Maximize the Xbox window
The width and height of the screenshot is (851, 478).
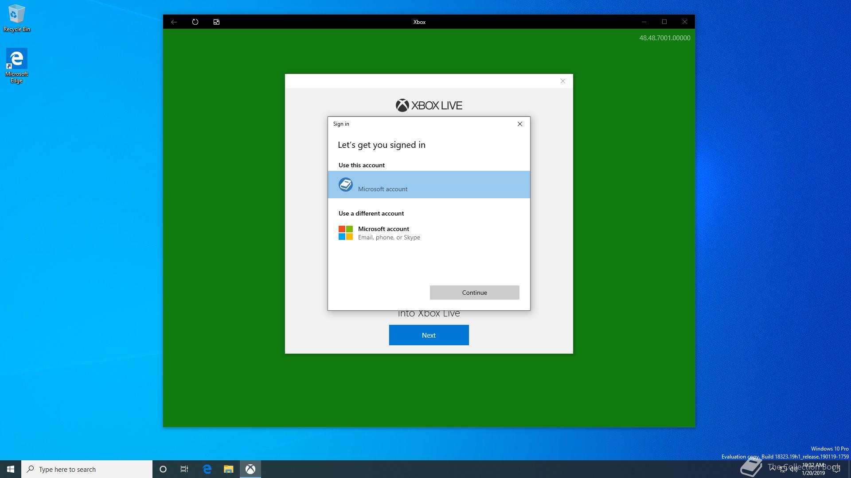pyautogui.click(x=664, y=22)
